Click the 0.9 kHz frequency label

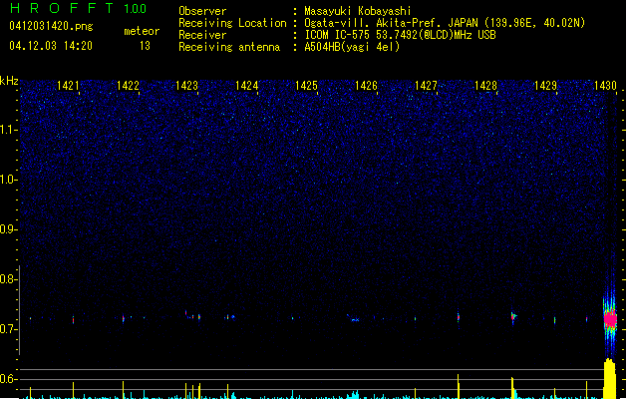(x=9, y=229)
